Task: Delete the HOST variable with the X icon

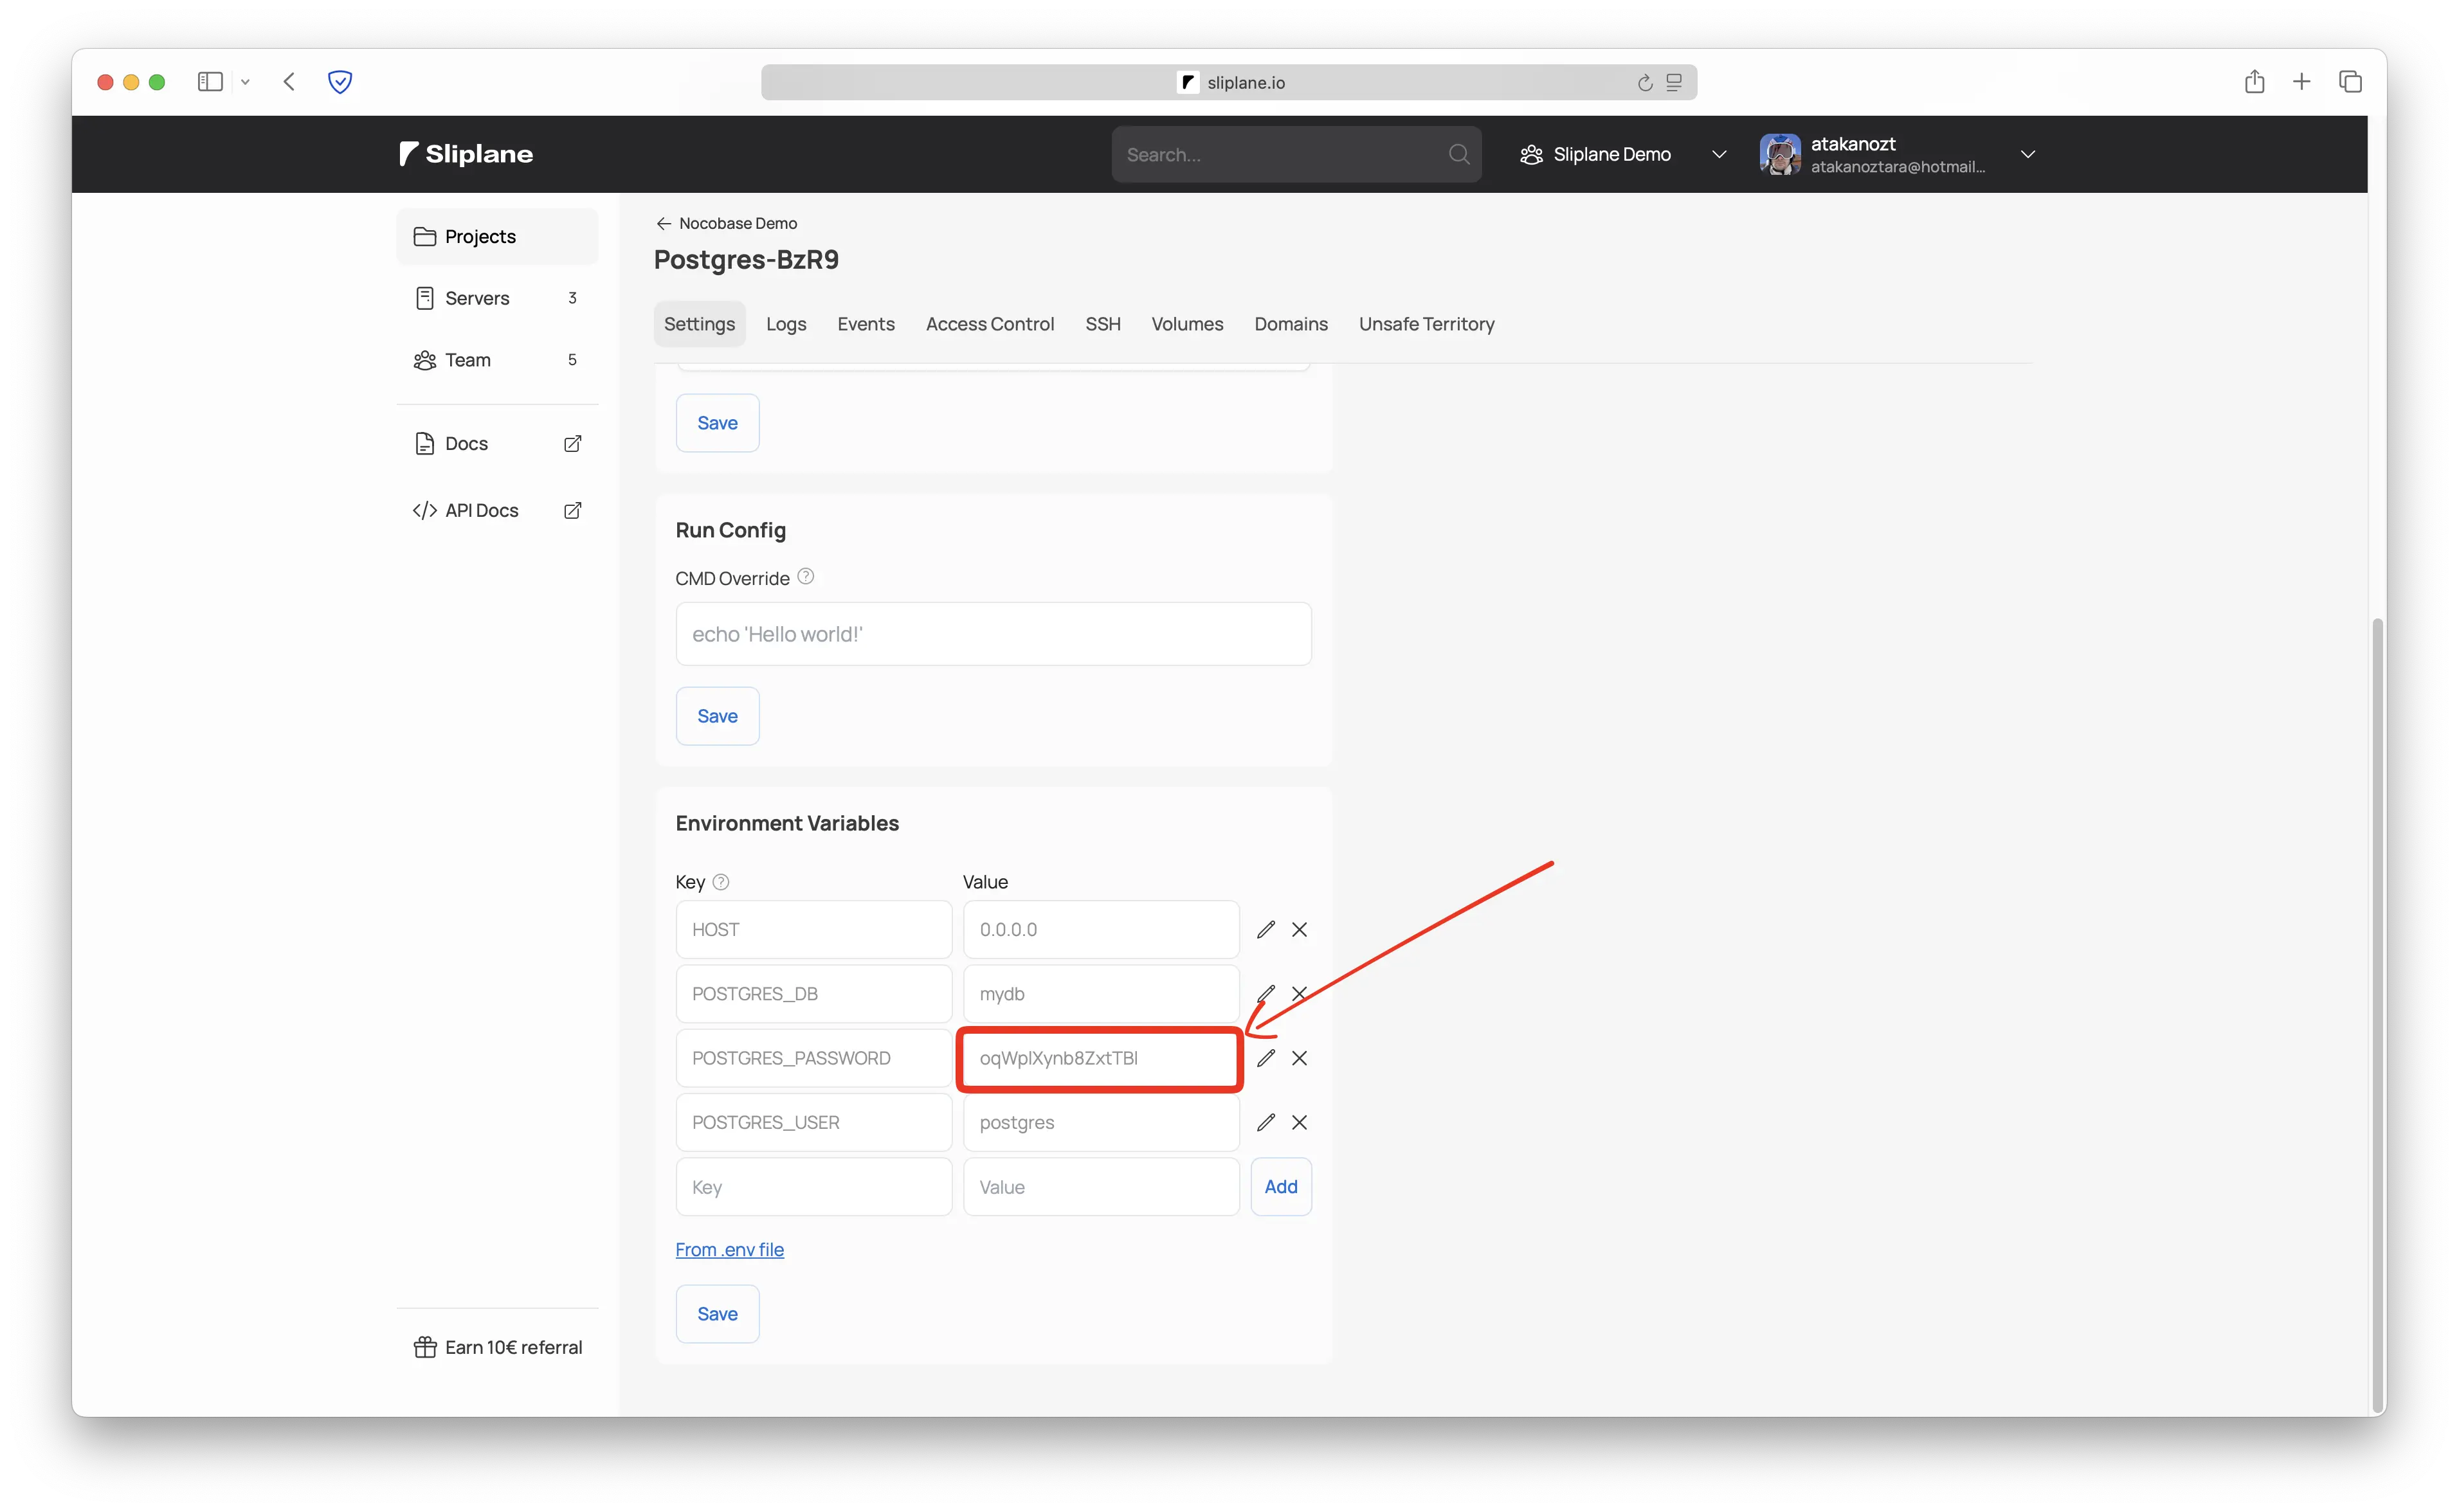Action: (x=1299, y=929)
